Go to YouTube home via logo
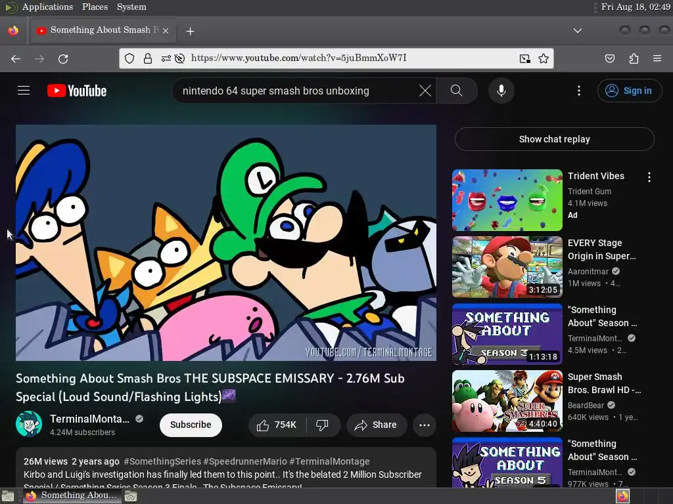Image resolution: width=673 pixels, height=504 pixels. click(77, 91)
